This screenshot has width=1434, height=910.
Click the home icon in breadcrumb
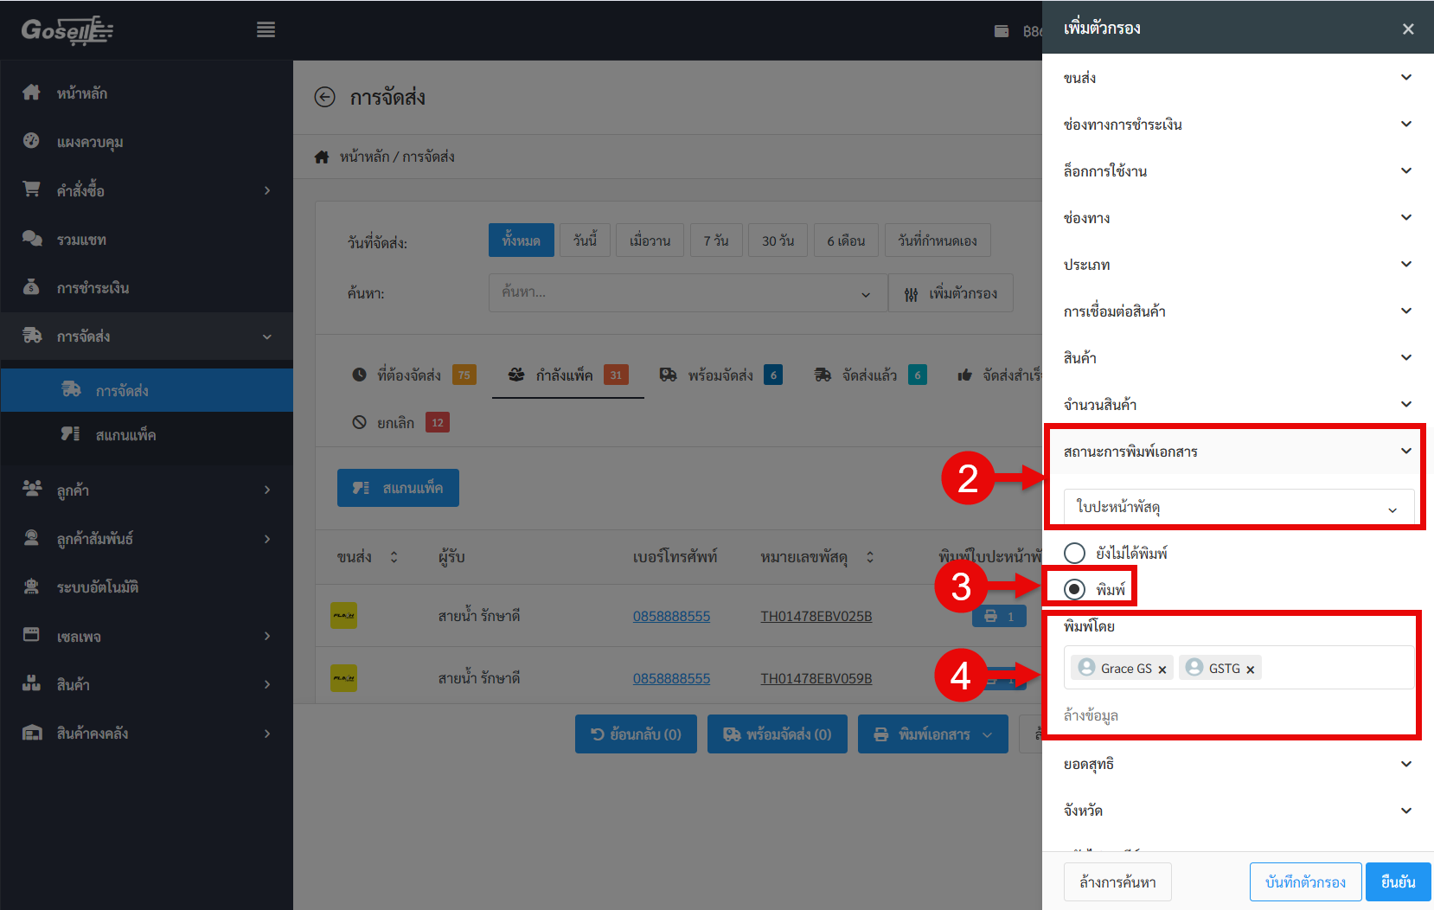(x=322, y=157)
